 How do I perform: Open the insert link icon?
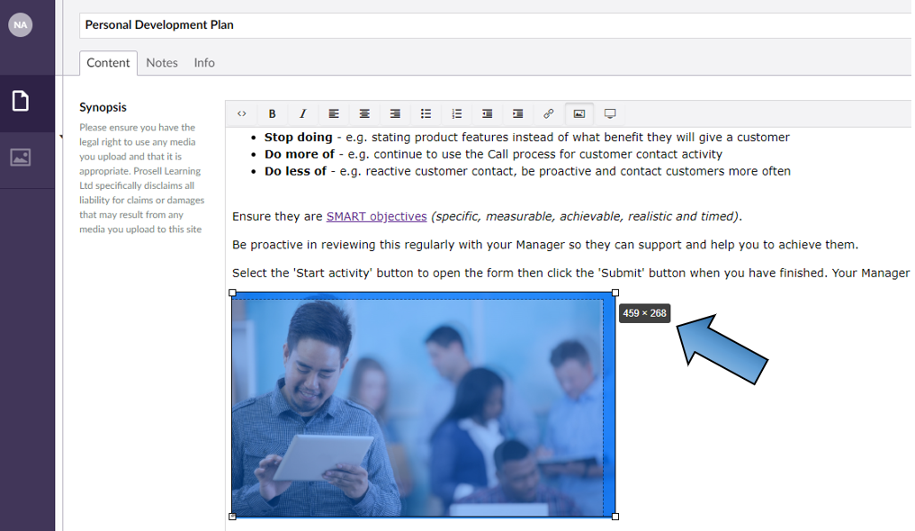[548, 113]
